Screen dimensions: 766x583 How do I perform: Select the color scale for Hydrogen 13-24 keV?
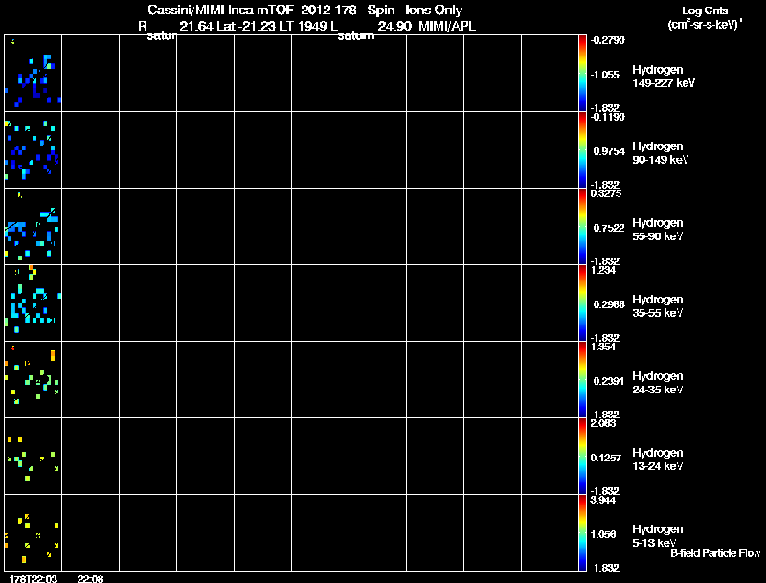click(x=582, y=456)
